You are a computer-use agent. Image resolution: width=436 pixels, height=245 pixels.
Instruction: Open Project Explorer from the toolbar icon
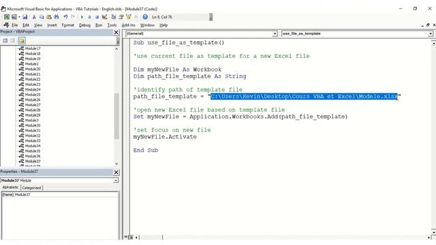click(114, 17)
